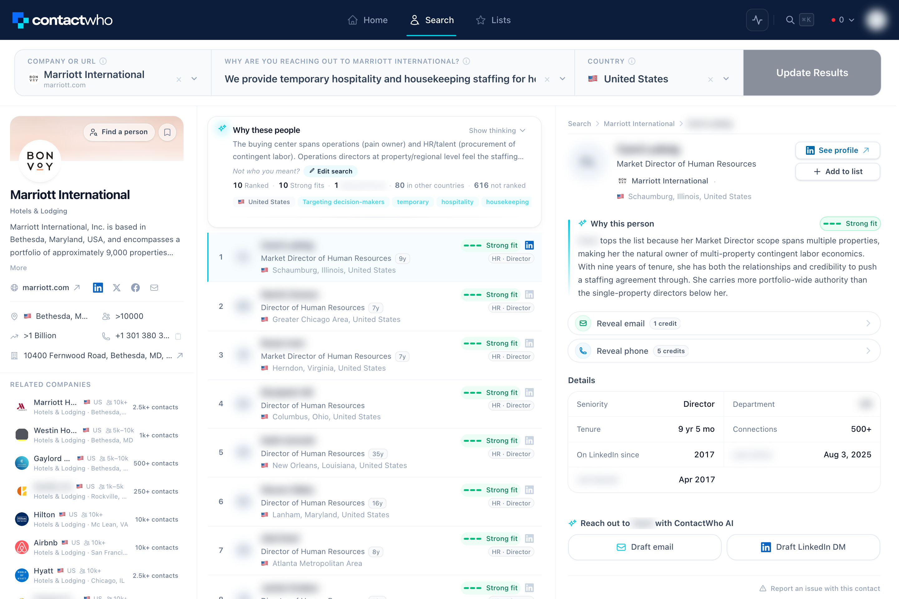
Task: Show info tooltip for Country label
Action: (632, 61)
